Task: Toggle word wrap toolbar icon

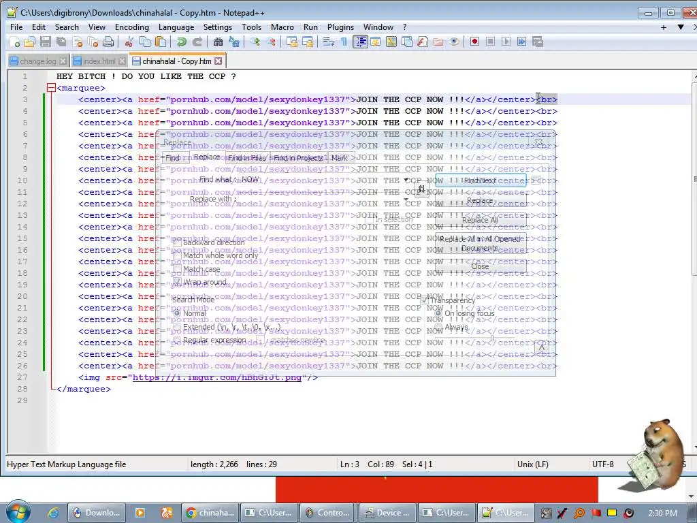Action: coord(329,42)
